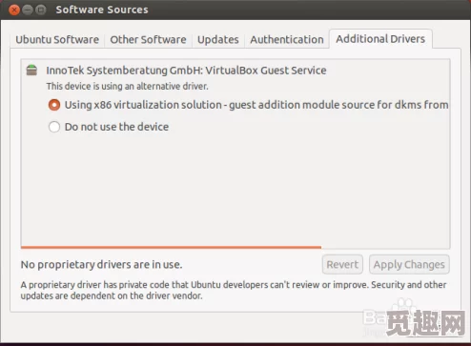Click the orange progress bar under driver list

click(x=171, y=247)
